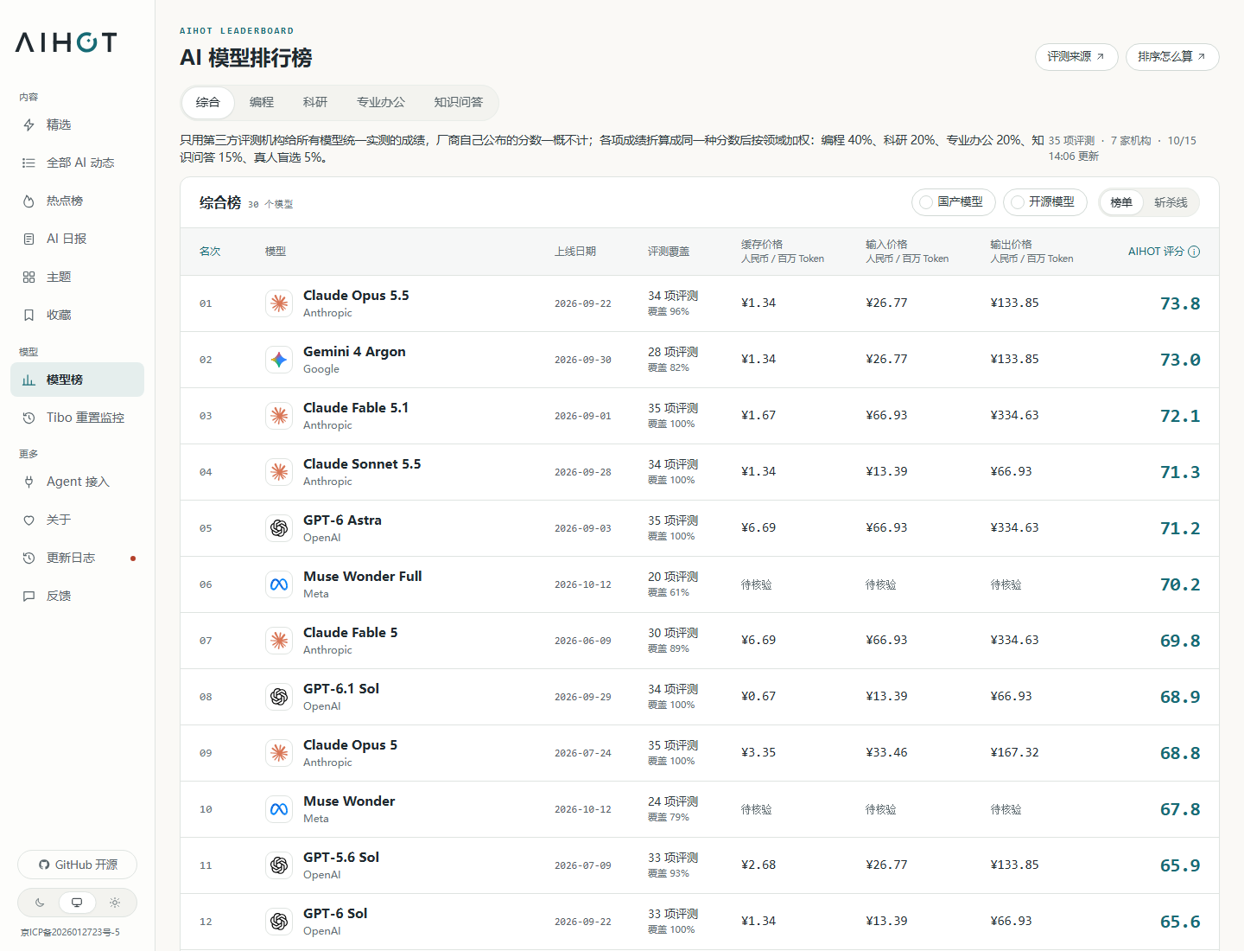Click the 评测覆盖 column header
Screen dimensions: 1244x951
[669, 252]
